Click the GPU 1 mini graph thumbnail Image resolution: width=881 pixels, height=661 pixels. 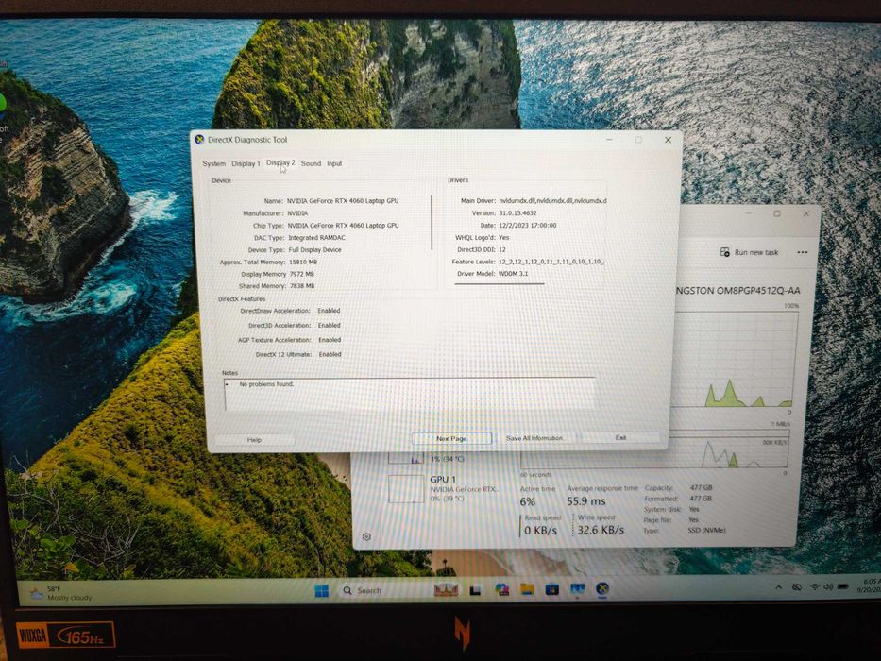(x=406, y=488)
